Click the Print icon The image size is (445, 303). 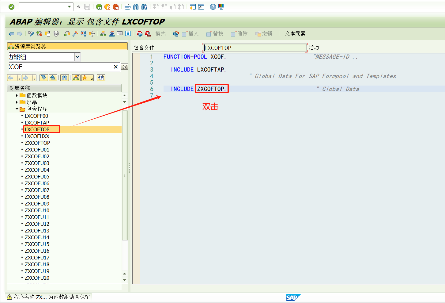tap(127, 7)
